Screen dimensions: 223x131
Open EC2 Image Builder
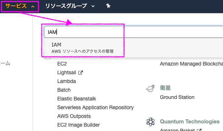point(79,125)
